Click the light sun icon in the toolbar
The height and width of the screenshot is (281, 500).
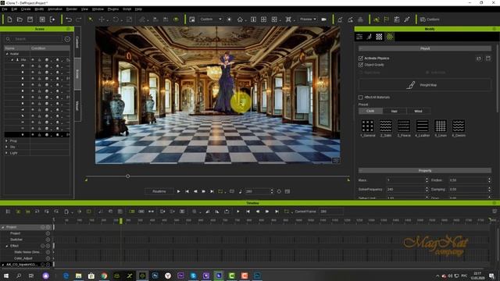(229, 20)
